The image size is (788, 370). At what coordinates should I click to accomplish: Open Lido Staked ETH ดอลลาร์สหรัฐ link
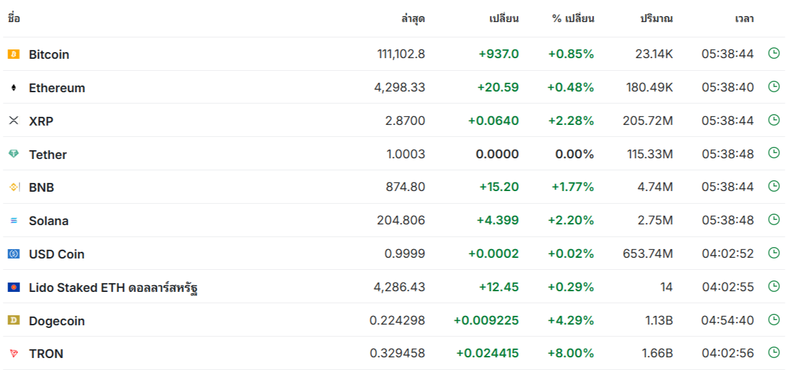pyautogui.click(x=113, y=288)
